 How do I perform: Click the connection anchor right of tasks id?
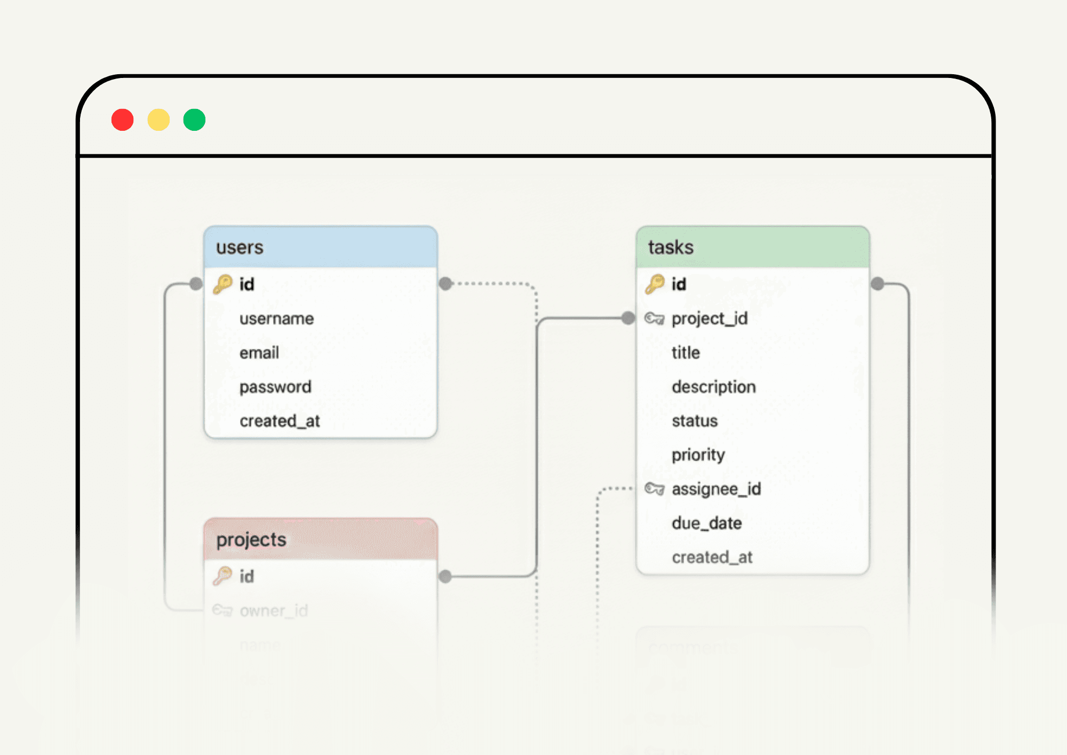(x=878, y=283)
